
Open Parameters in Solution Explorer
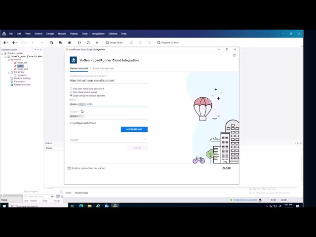click(x=20, y=81)
